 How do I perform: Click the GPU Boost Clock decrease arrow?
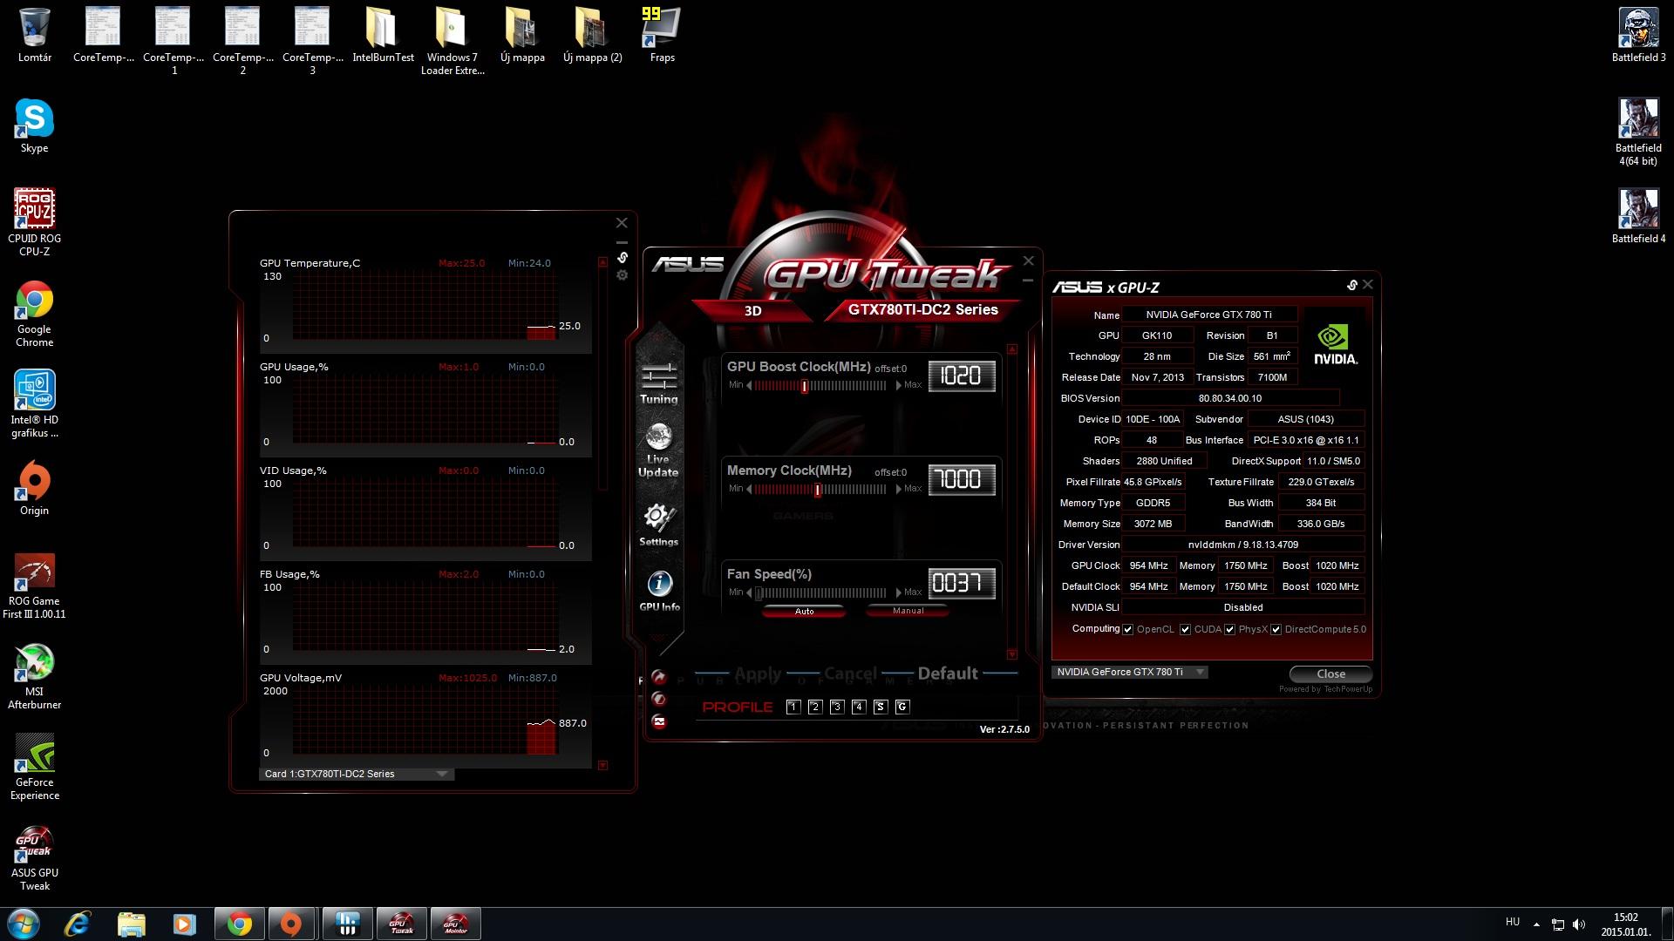click(x=749, y=385)
